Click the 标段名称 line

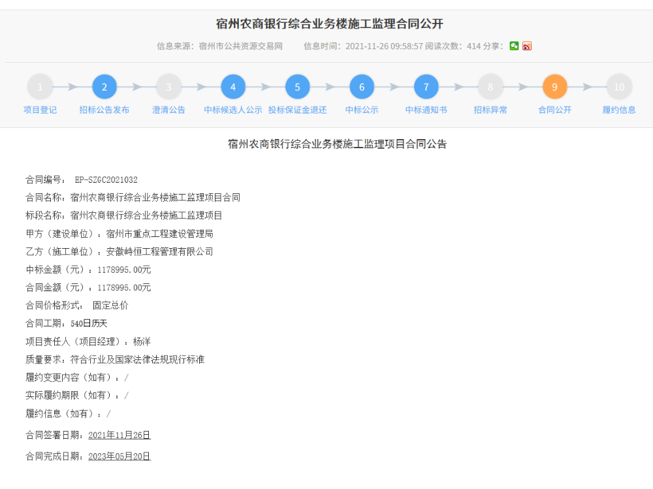pos(123,215)
